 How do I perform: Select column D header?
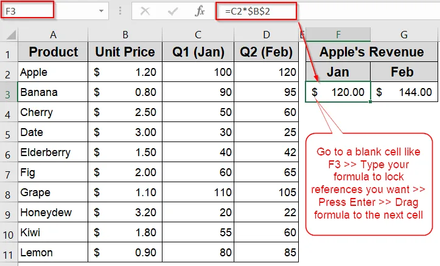tap(267, 35)
